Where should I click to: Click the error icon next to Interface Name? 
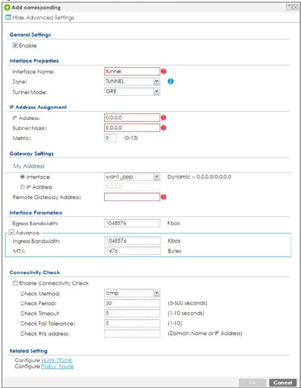click(163, 72)
